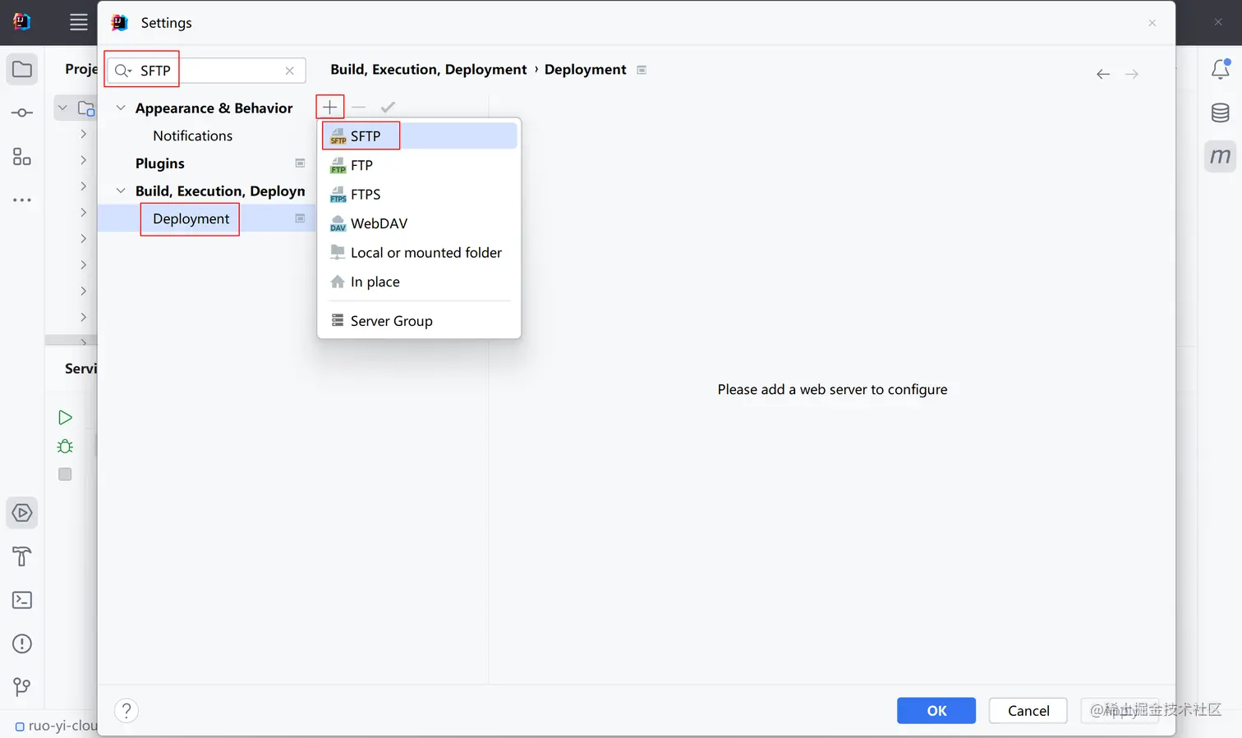Open the Commit tool window icon

[x=22, y=112]
